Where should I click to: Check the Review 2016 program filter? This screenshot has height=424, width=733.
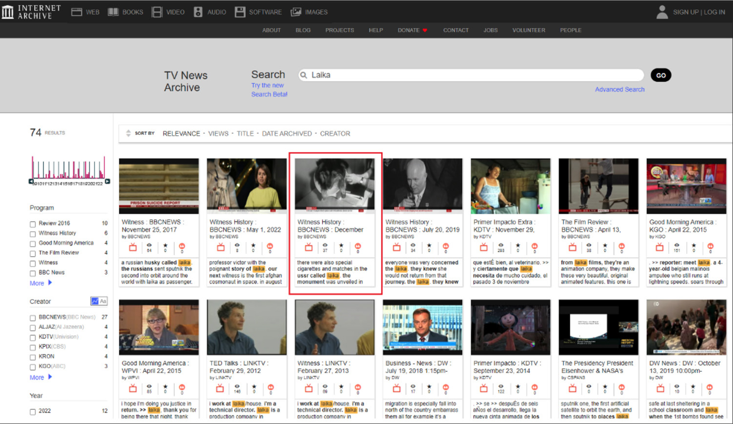33,224
